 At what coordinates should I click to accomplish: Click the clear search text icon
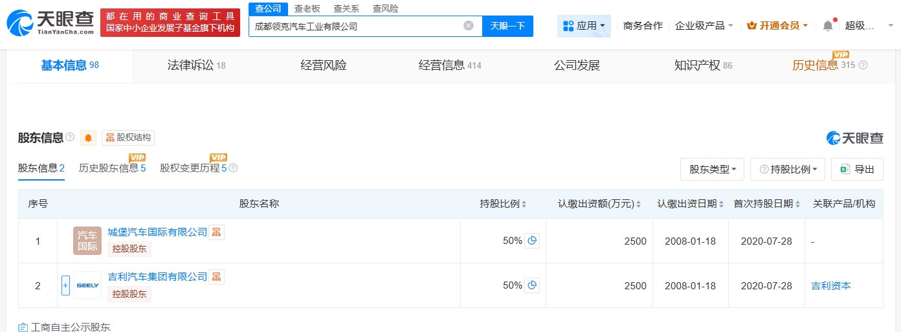pyautogui.click(x=469, y=26)
